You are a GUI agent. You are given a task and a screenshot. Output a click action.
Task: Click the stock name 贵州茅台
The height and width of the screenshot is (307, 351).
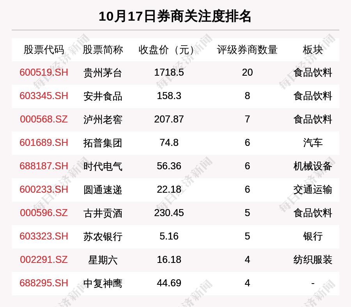pyautogui.click(x=103, y=73)
